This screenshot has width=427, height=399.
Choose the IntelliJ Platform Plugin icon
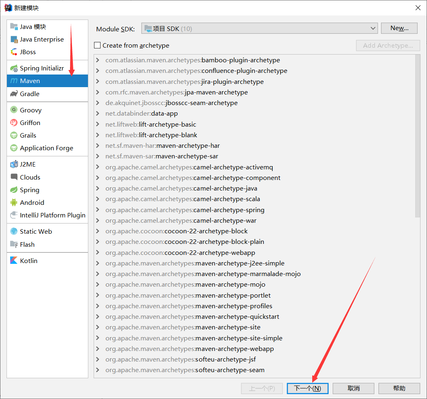point(14,215)
